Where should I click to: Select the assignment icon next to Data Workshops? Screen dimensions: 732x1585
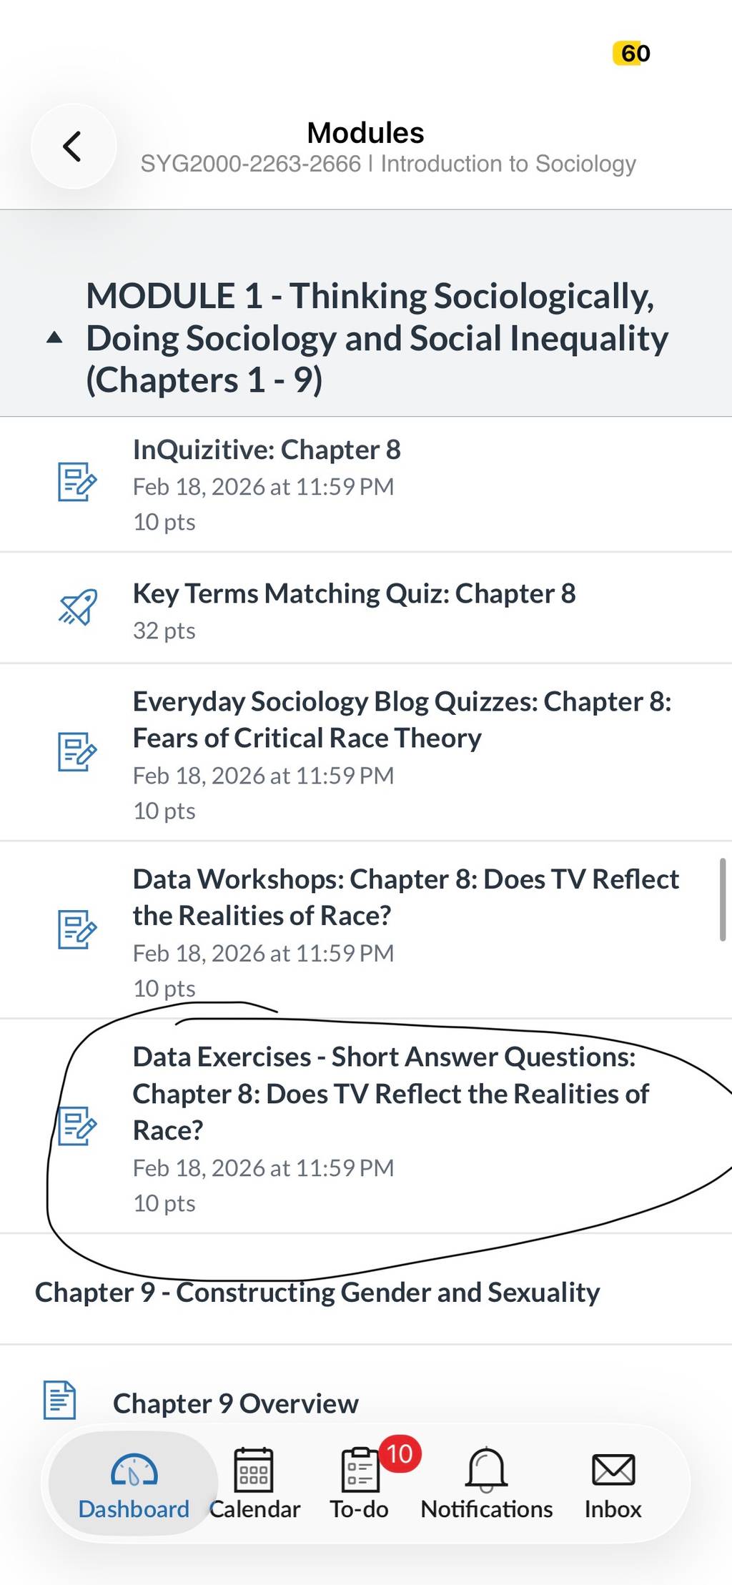(77, 929)
